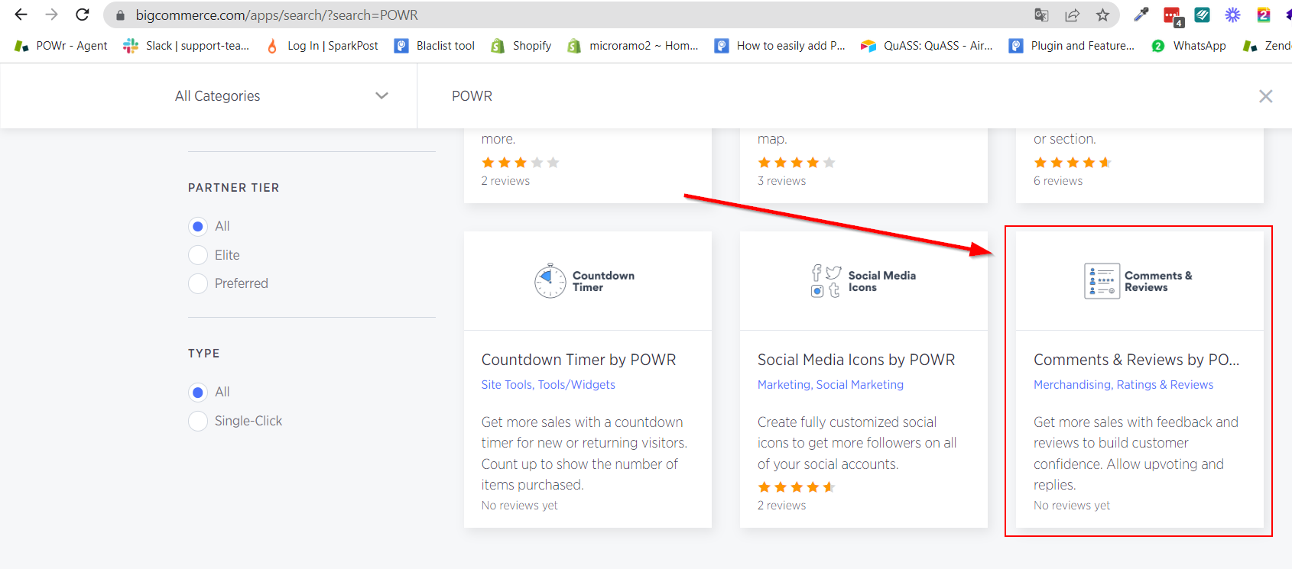Open the Slack support-team bookmark
The image size is (1292, 569).
click(x=187, y=46)
